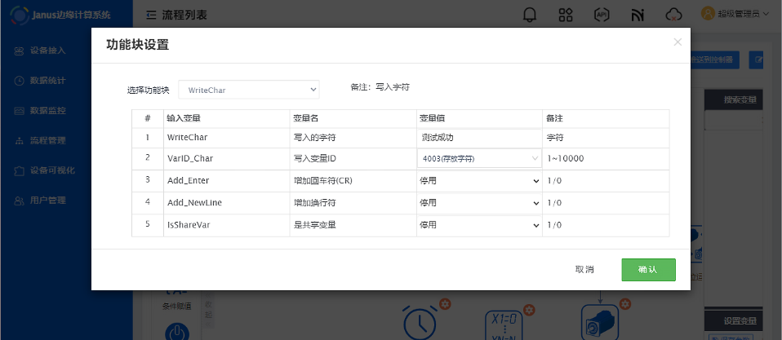Click the WriteChar cell in row 1
The width and height of the screenshot is (782, 340).
(x=226, y=138)
